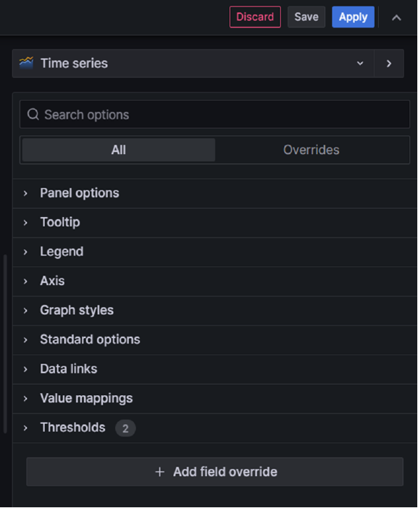Expand the Legend section
Viewport: 418px width, 508px height.
tap(214, 252)
